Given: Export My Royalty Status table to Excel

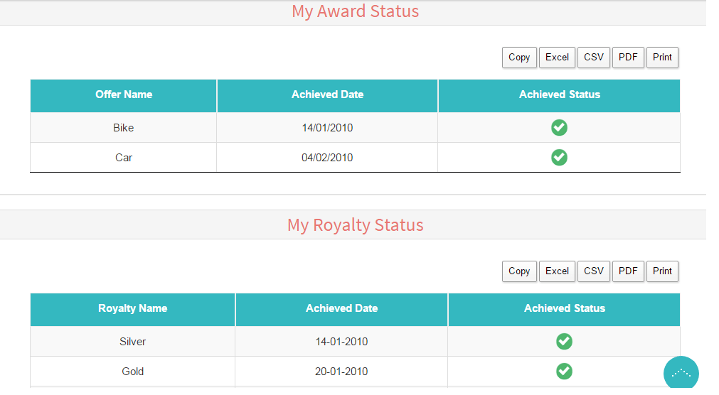Looking at the screenshot, I should 557,271.
